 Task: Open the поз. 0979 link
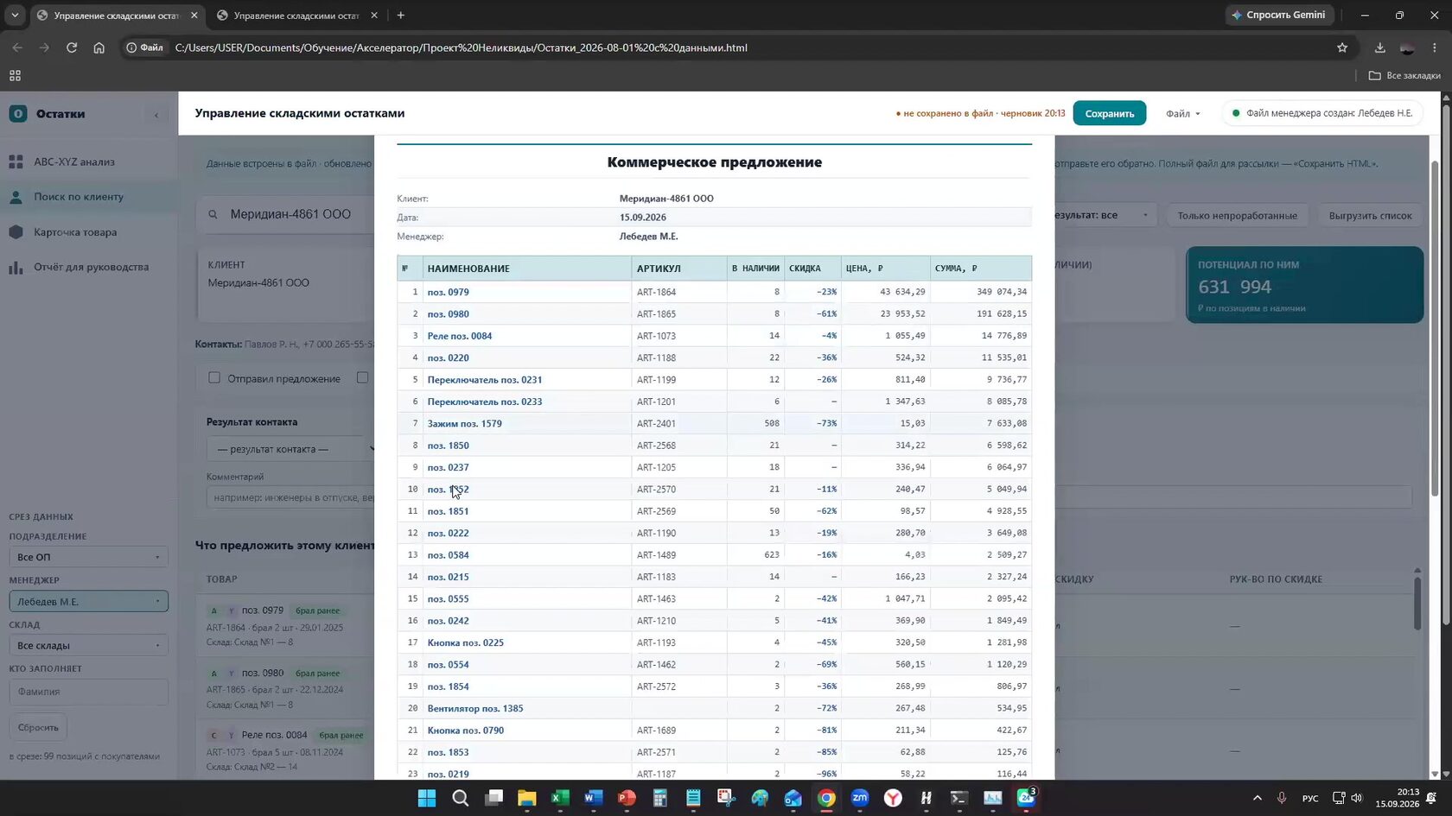tap(448, 292)
